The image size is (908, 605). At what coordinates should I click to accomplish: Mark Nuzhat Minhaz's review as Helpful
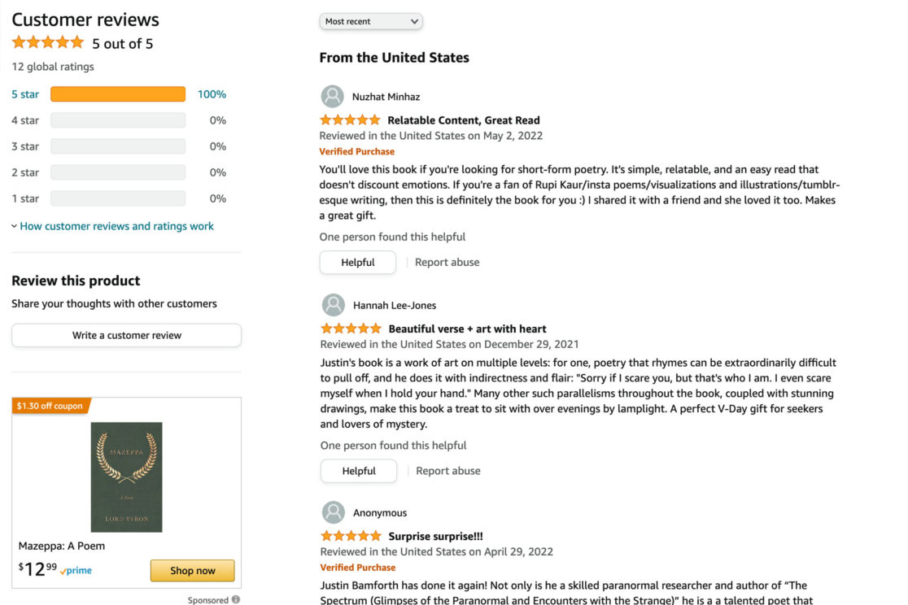click(x=358, y=263)
